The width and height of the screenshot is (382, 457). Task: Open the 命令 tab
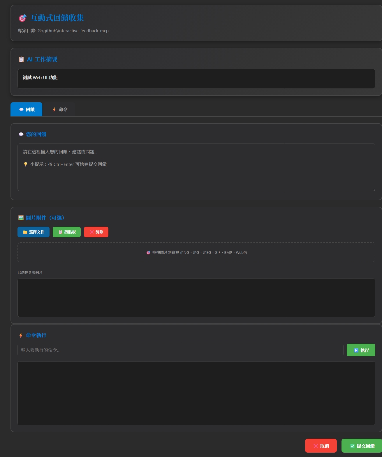[60, 109]
